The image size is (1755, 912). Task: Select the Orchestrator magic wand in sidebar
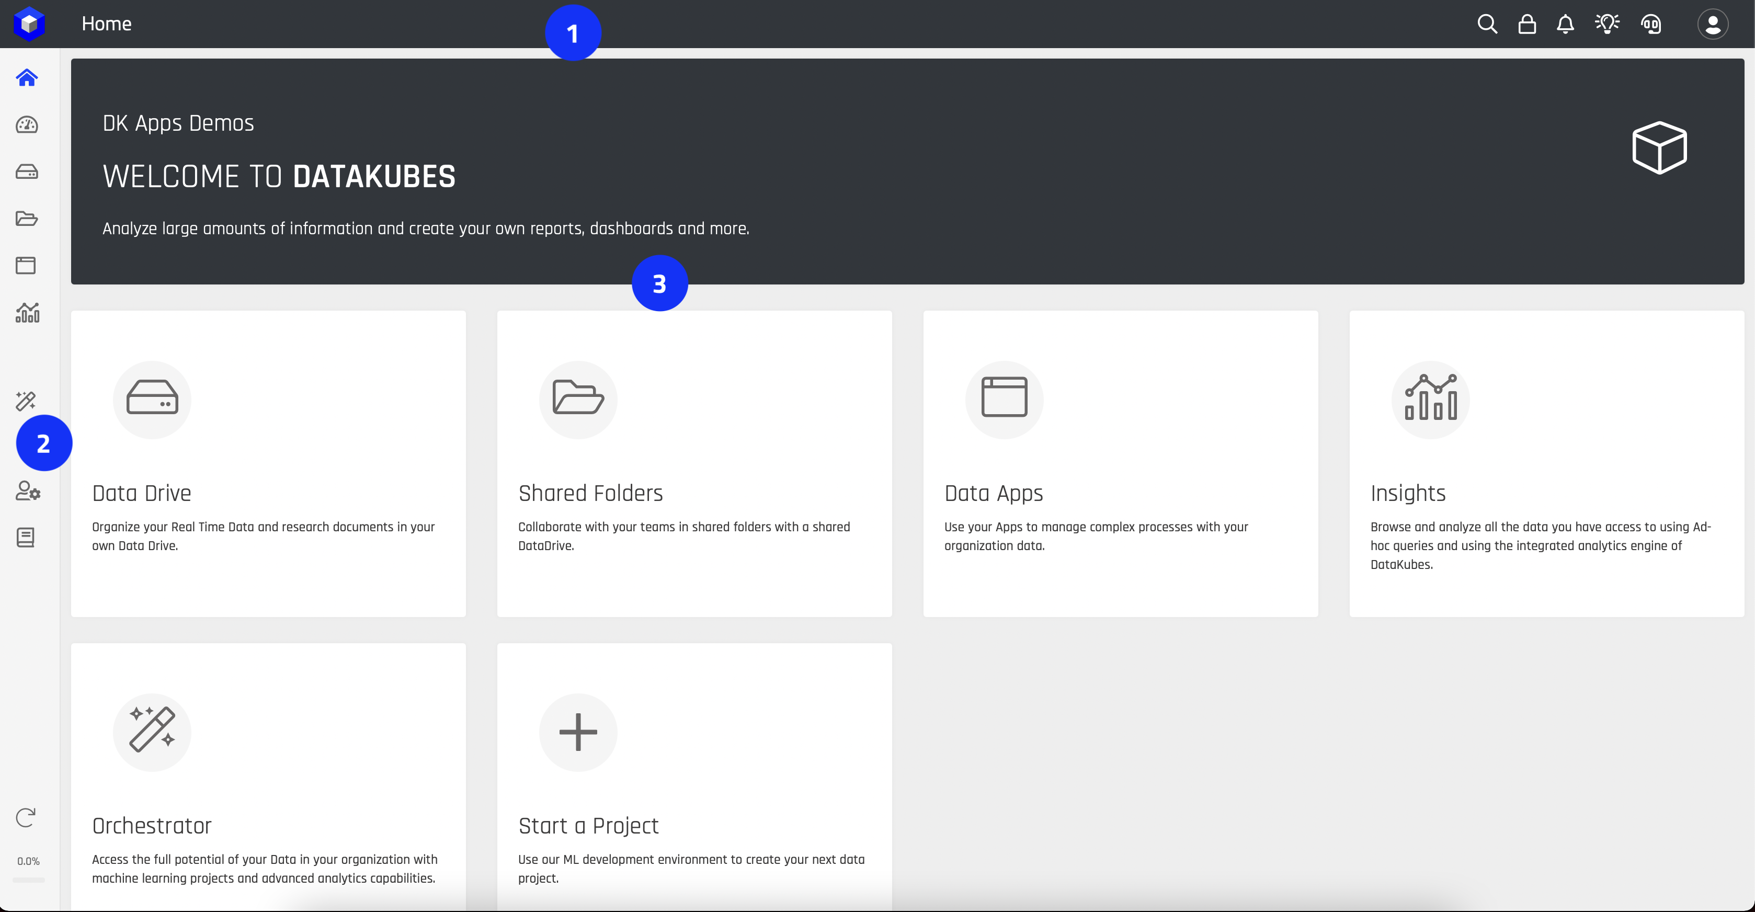[x=26, y=401]
